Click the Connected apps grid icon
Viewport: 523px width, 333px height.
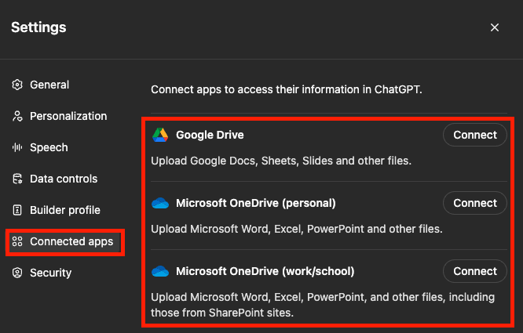[x=17, y=241]
